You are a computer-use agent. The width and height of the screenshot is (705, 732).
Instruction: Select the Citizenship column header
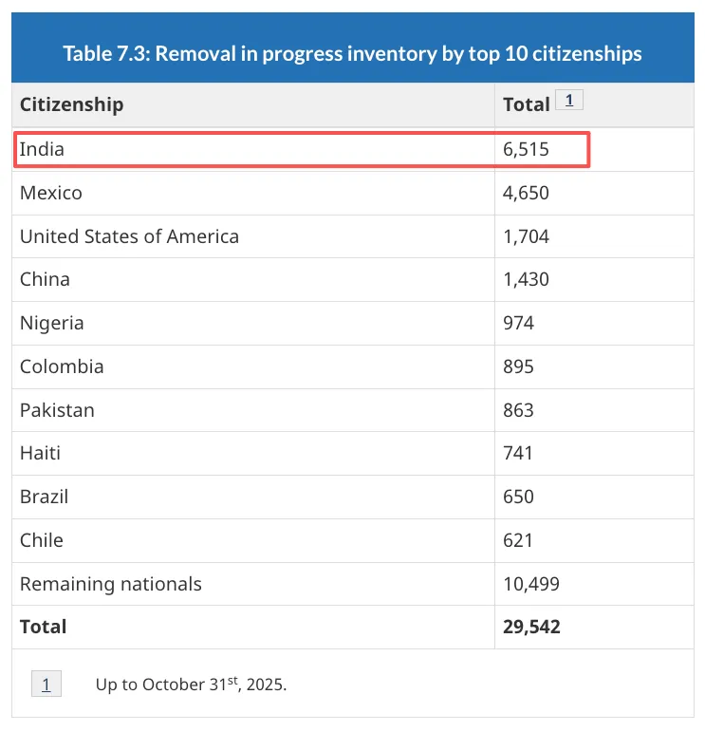pyautogui.click(x=72, y=104)
